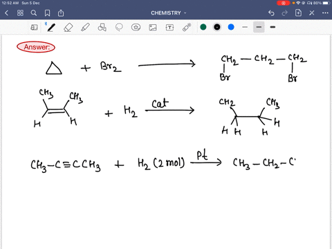Open the page thumbnails grid view

pyautogui.click(x=20, y=13)
